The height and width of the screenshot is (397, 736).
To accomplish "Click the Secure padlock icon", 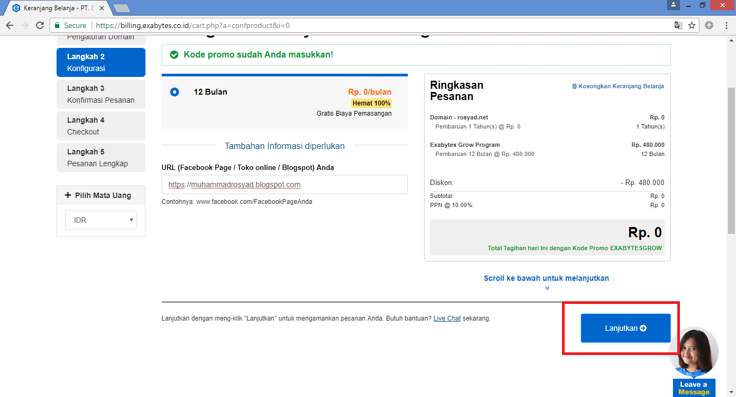I will tap(58, 25).
